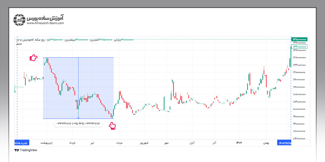Image resolution: width=325 pixels, height=162 pixels.
Task: Click the green 138000000 current price tag
Action: click(x=299, y=40)
